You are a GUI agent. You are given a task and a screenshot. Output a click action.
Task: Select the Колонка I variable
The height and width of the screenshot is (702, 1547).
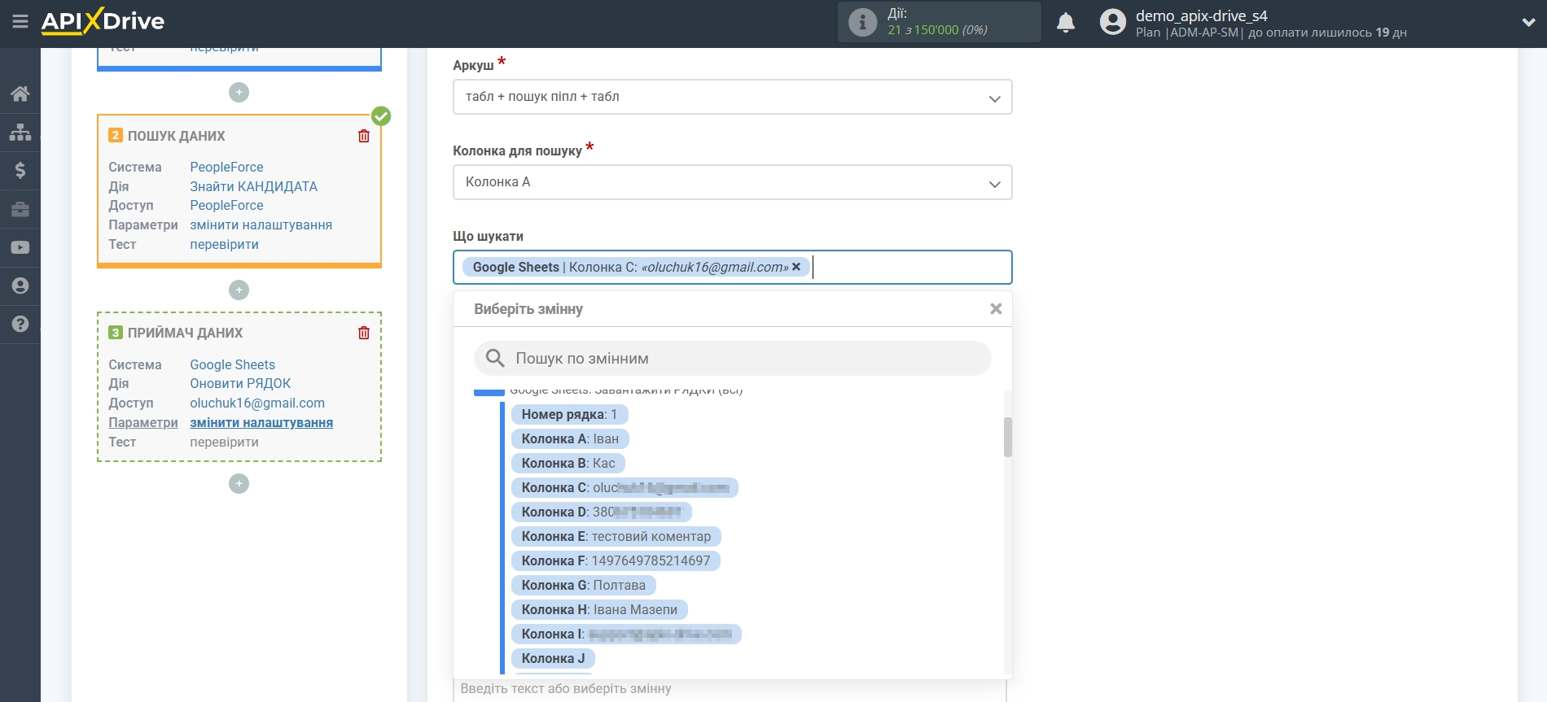[626, 634]
